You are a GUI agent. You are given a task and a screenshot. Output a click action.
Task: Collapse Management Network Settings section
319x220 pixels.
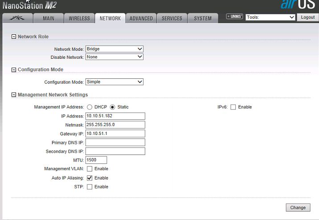click(13, 95)
